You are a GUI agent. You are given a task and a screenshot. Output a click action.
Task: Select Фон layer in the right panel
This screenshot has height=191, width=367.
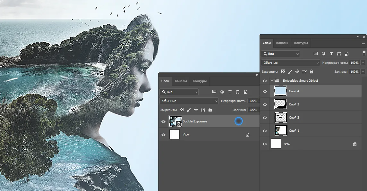[x=287, y=144]
